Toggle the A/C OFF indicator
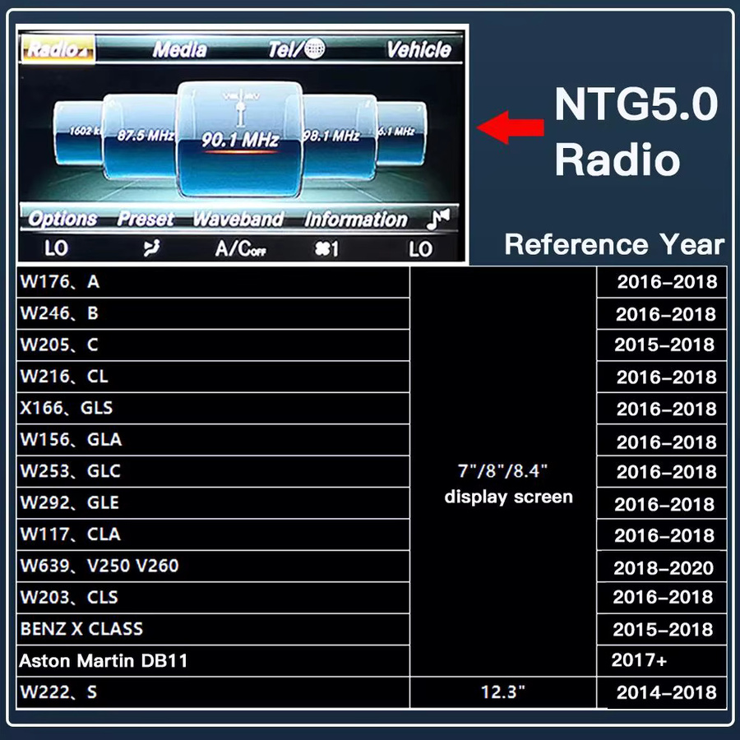The height and width of the screenshot is (740, 740). 240,248
